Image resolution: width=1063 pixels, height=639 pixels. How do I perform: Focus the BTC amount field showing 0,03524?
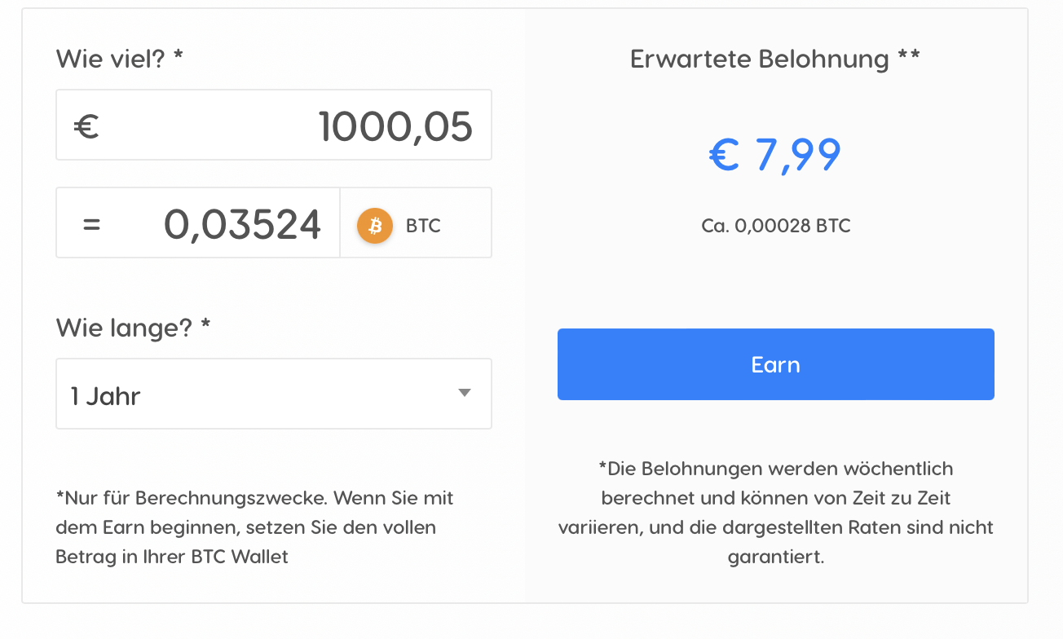click(198, 223)
